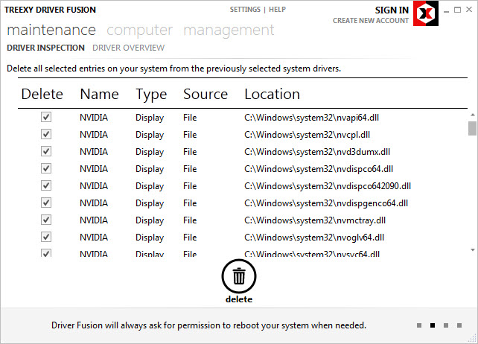Close the Driver Fusion window

(x=469, y=10)
